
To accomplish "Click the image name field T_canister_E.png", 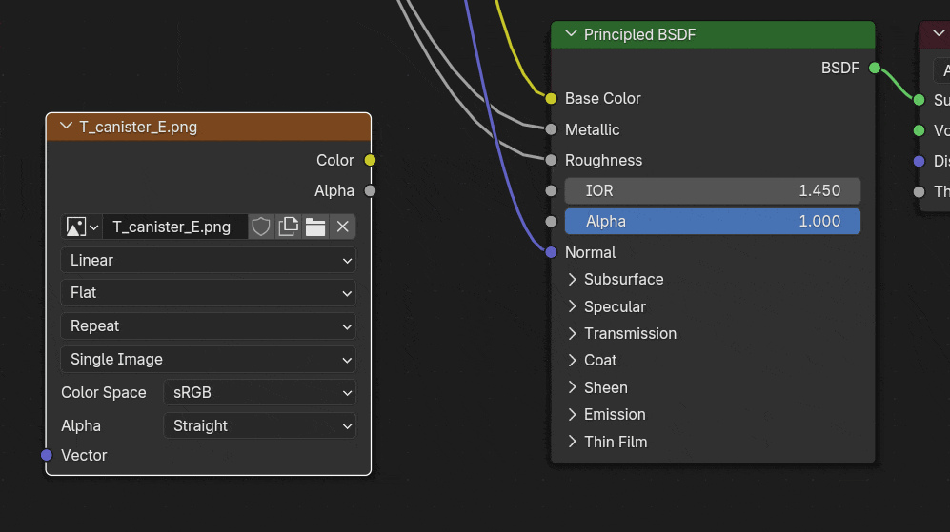I will pyautogui.click(x=175, y=227).
